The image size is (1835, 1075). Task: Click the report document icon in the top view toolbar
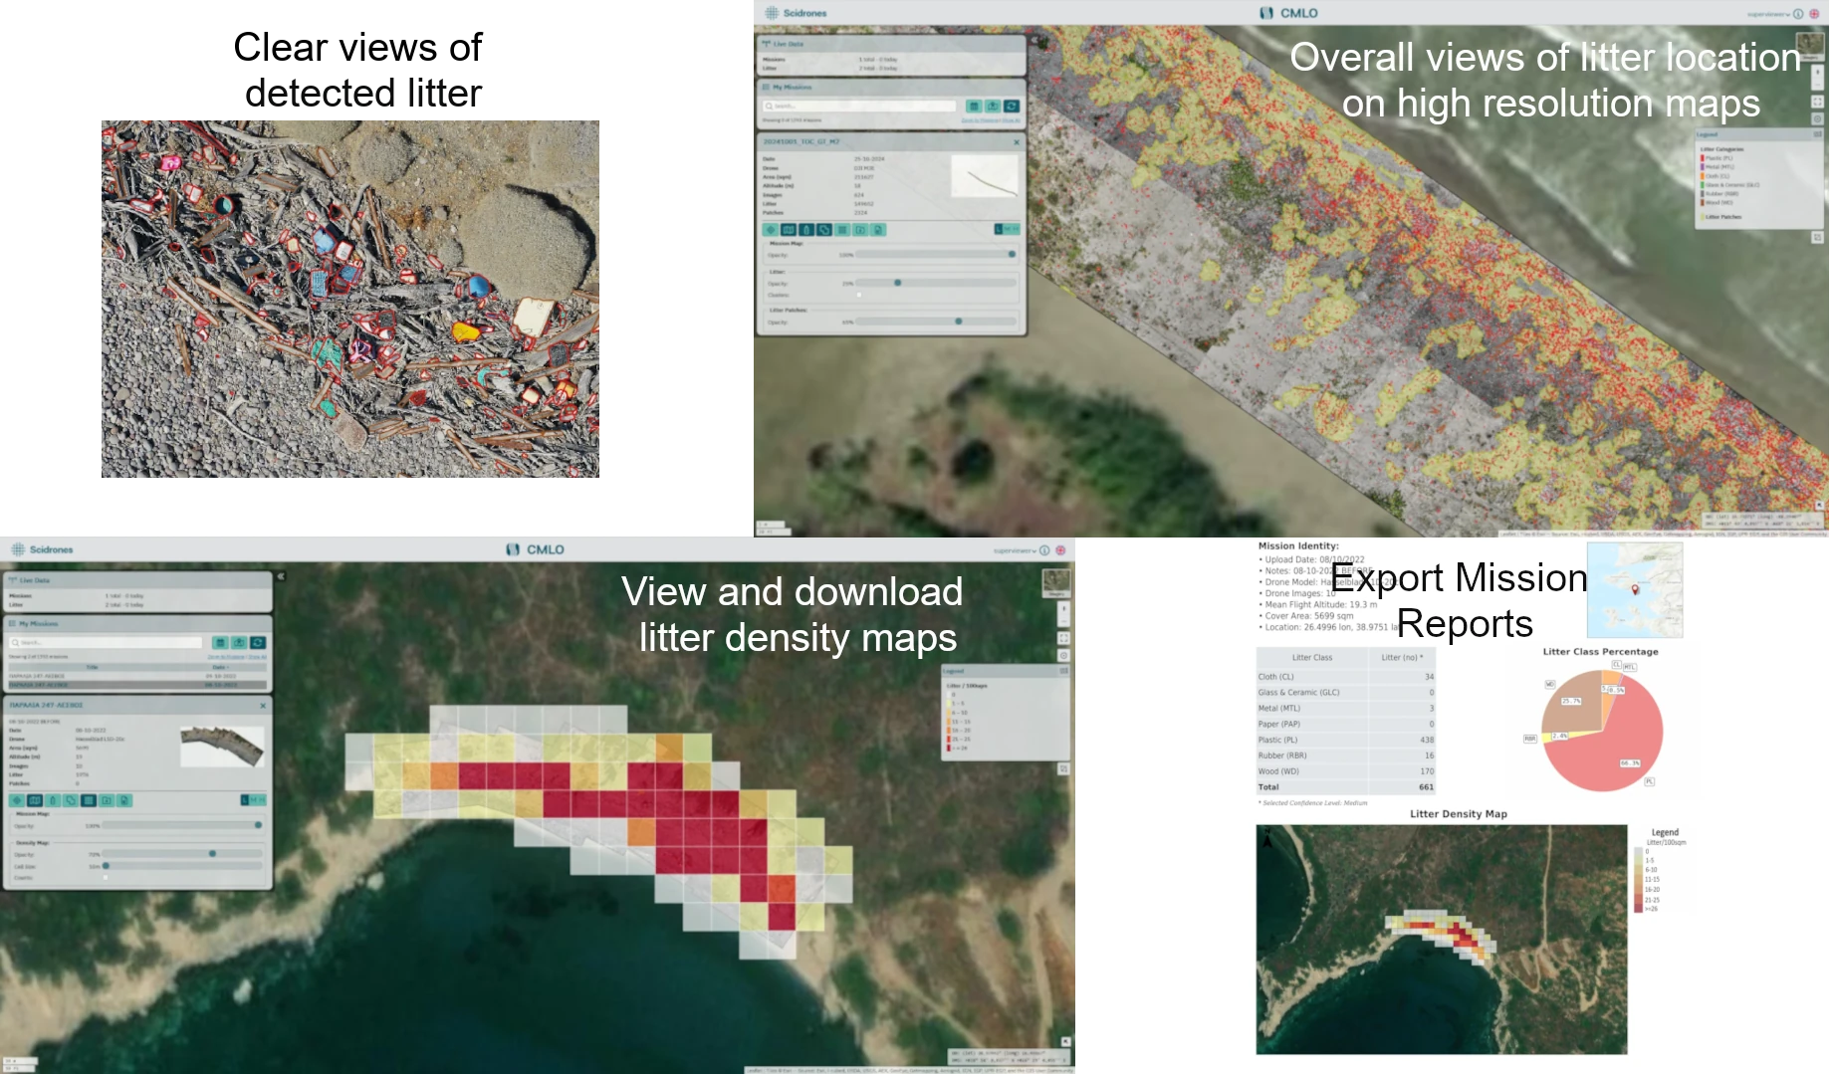(878, 230)
